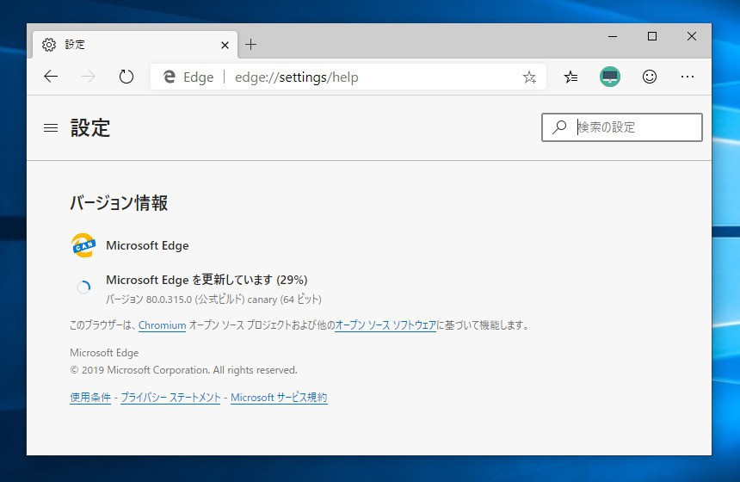Send feedback via the smiley icon
740x482 pixels.
coord(650,77)
